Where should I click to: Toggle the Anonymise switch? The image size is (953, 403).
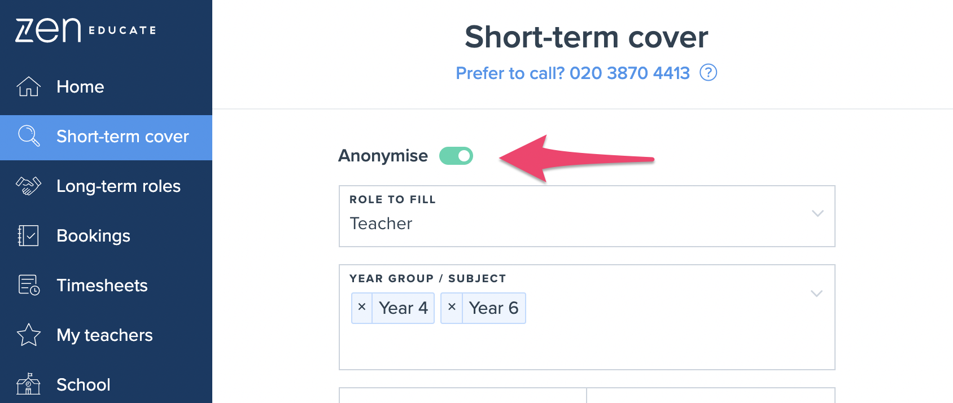tap(456, 156)
